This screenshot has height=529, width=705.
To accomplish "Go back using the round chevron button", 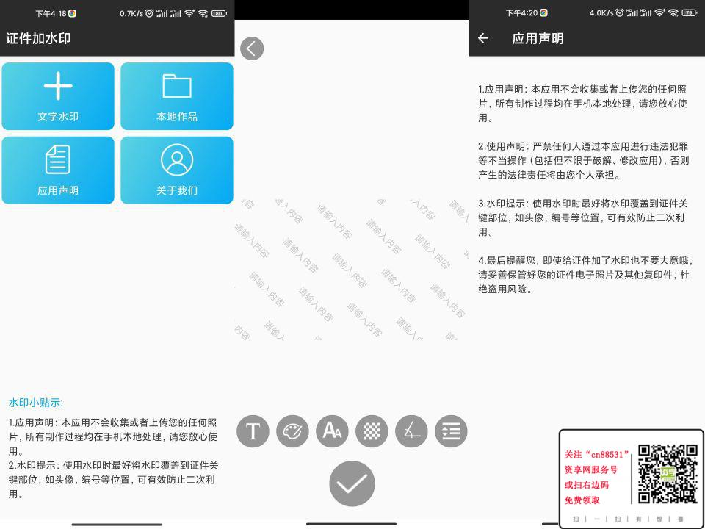I will point(252,48).
